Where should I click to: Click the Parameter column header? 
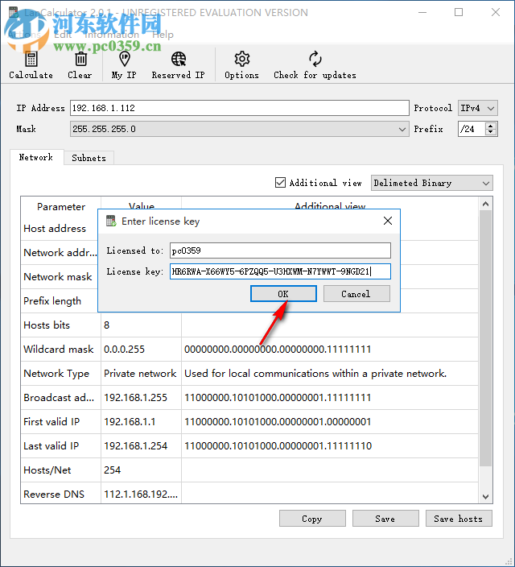pos(61,207)
